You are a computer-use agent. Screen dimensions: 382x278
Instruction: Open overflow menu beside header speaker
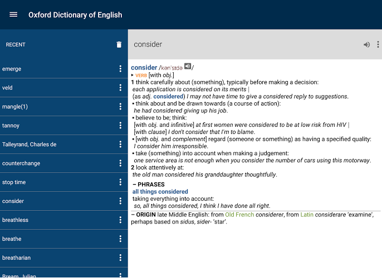click(378, 44)
